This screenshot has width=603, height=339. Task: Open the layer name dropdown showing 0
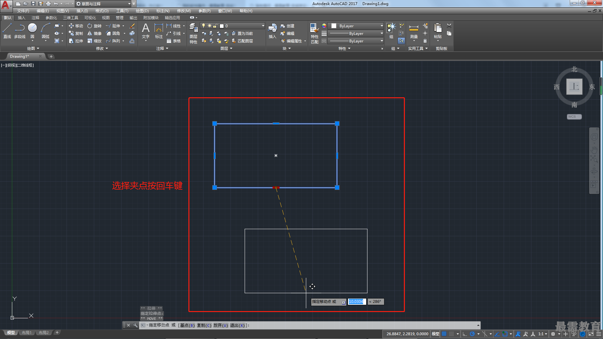pyautogui.click(x=233, y=26)
